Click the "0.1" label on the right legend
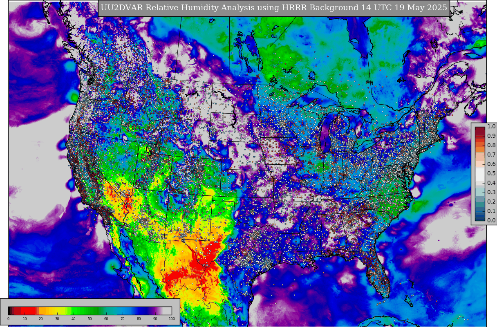The image size is (497, 327). (491, 211)
